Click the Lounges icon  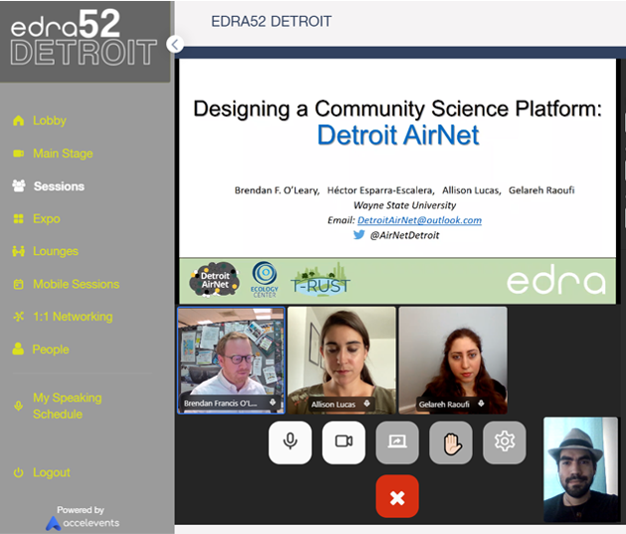[18, 251]
